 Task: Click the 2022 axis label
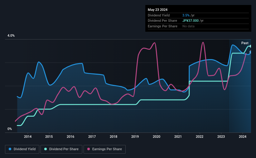click(200, 137)
